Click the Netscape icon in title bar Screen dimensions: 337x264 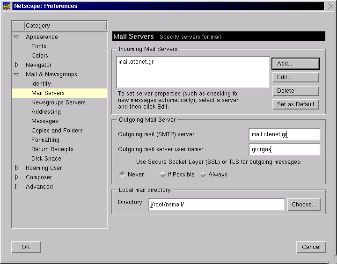tap(7, 6)
